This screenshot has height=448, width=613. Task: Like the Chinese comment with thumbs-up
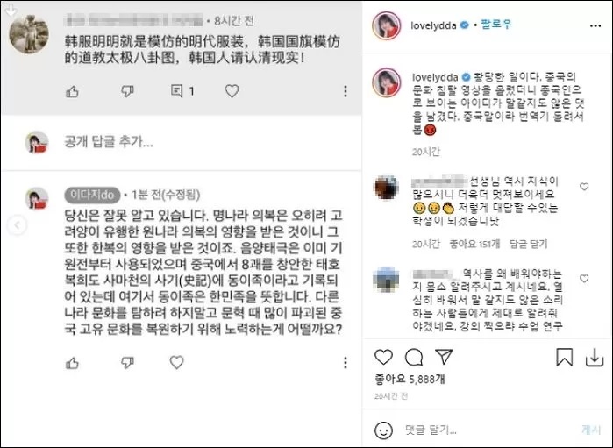[72, 91]
